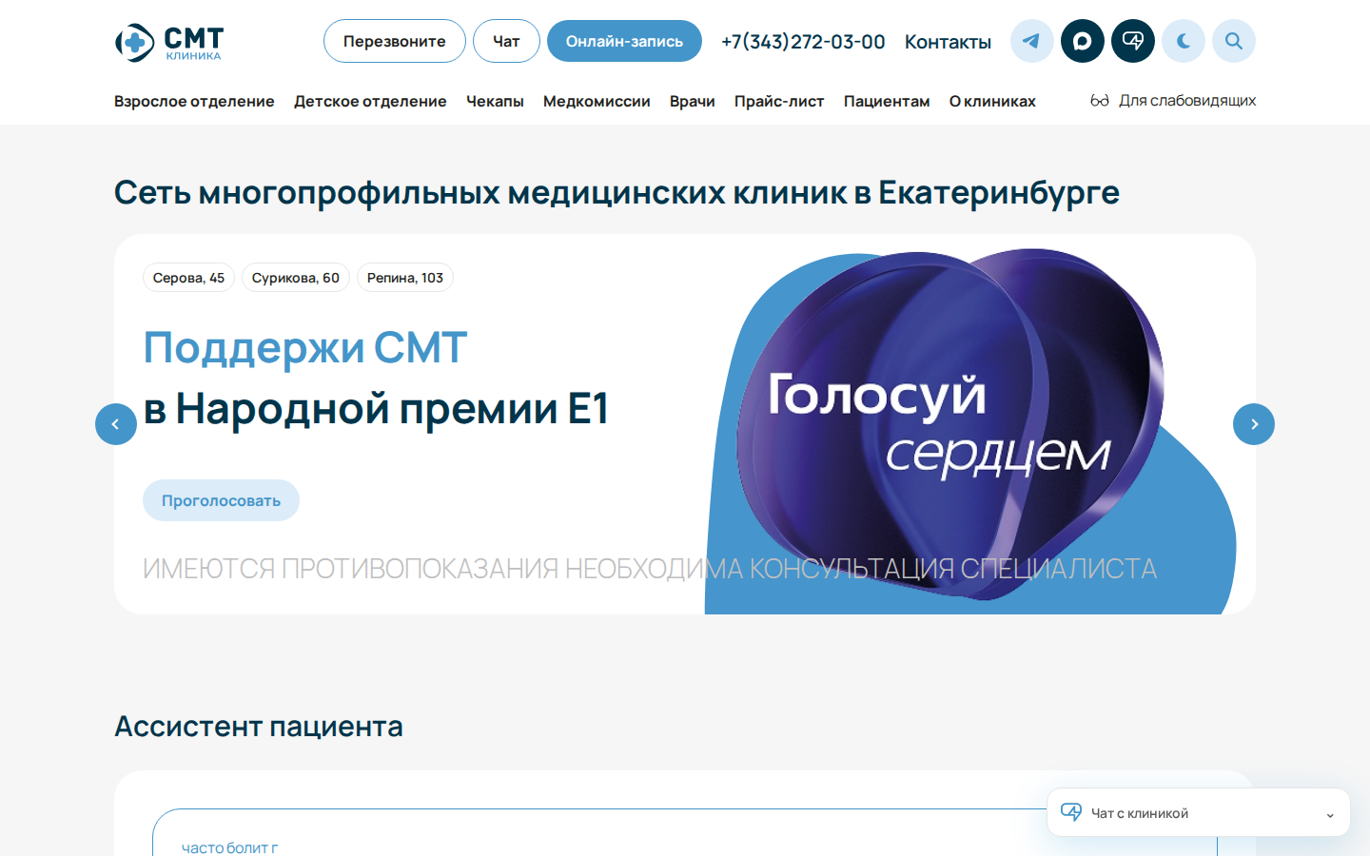Open the Чекапы menu item
1370x856 pixels.
(495, 101)
